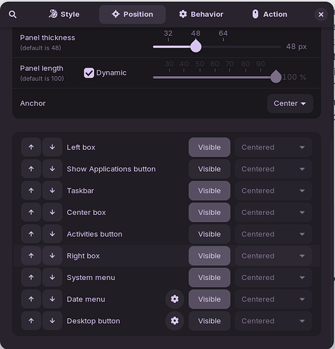Expand Centered dropdown for Left box
This screenshot has width=335, height=349.
click(x=274, y=147)
